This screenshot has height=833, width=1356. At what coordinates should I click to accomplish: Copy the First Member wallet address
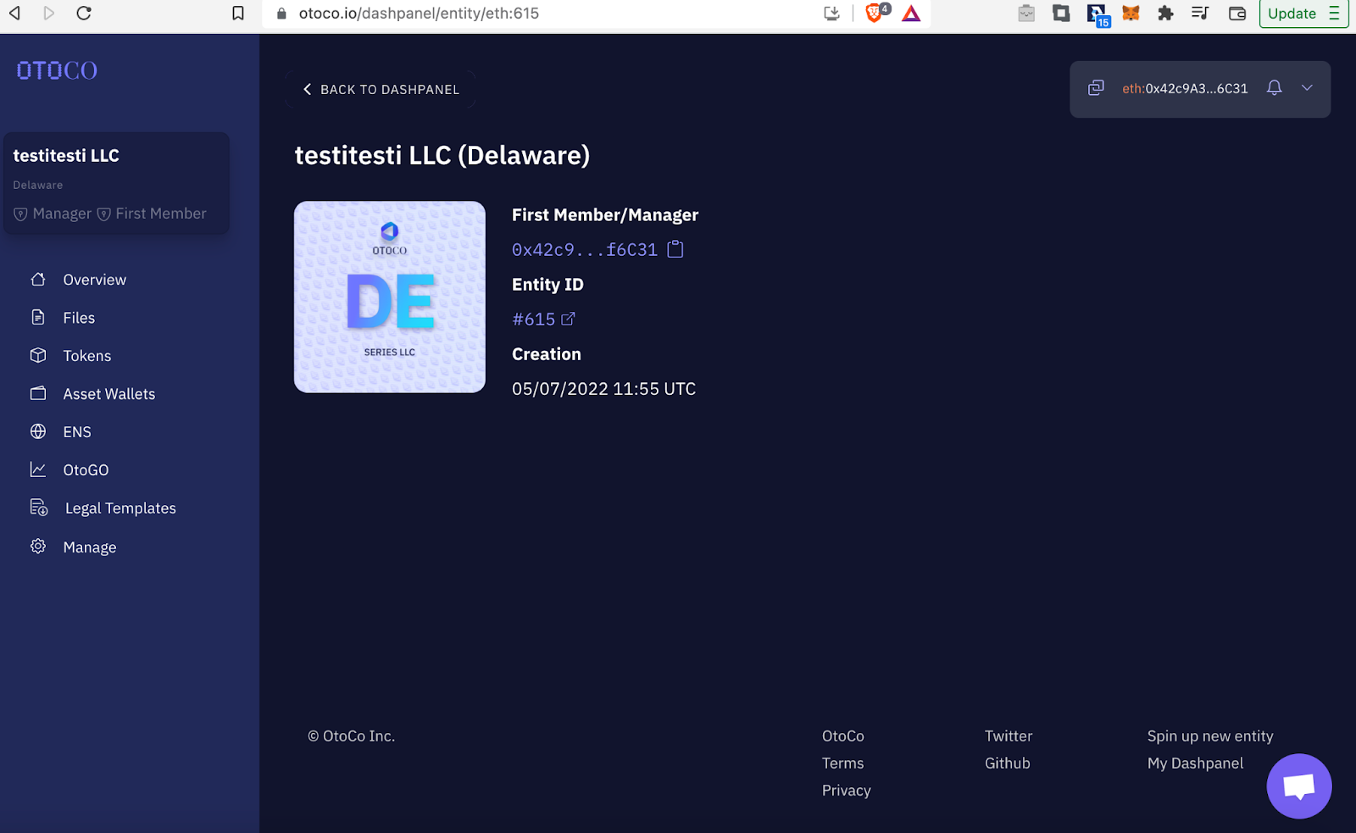tap(675, 249)
